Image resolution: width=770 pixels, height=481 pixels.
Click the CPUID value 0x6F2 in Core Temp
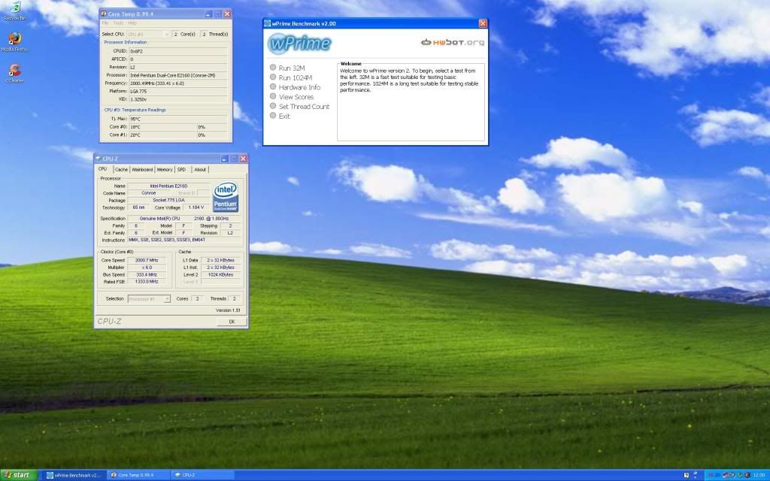(x=178, y=51)
